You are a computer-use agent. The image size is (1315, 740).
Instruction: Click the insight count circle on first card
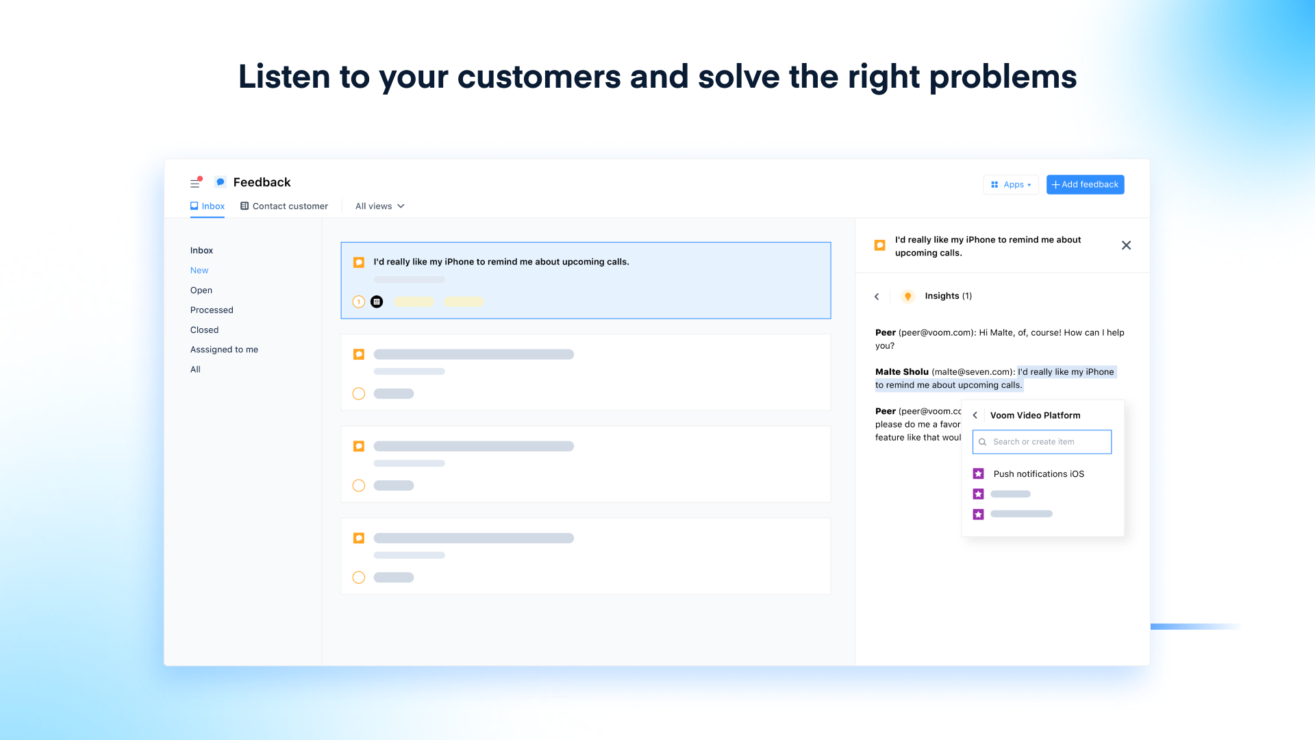(x=358, y=301)
